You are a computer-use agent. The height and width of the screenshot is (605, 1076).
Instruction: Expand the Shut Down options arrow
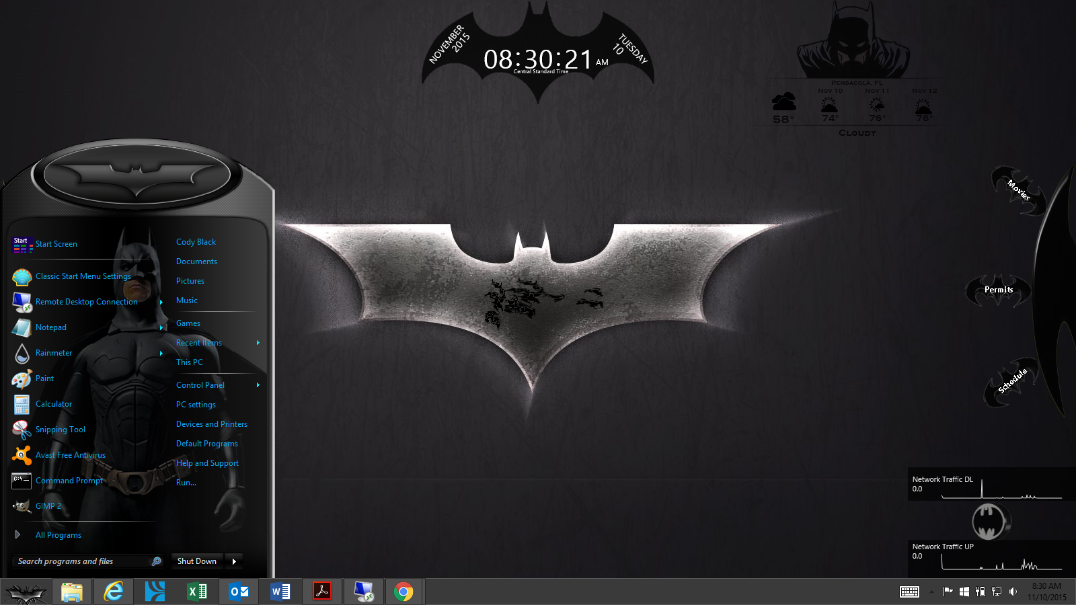(234, 561)
